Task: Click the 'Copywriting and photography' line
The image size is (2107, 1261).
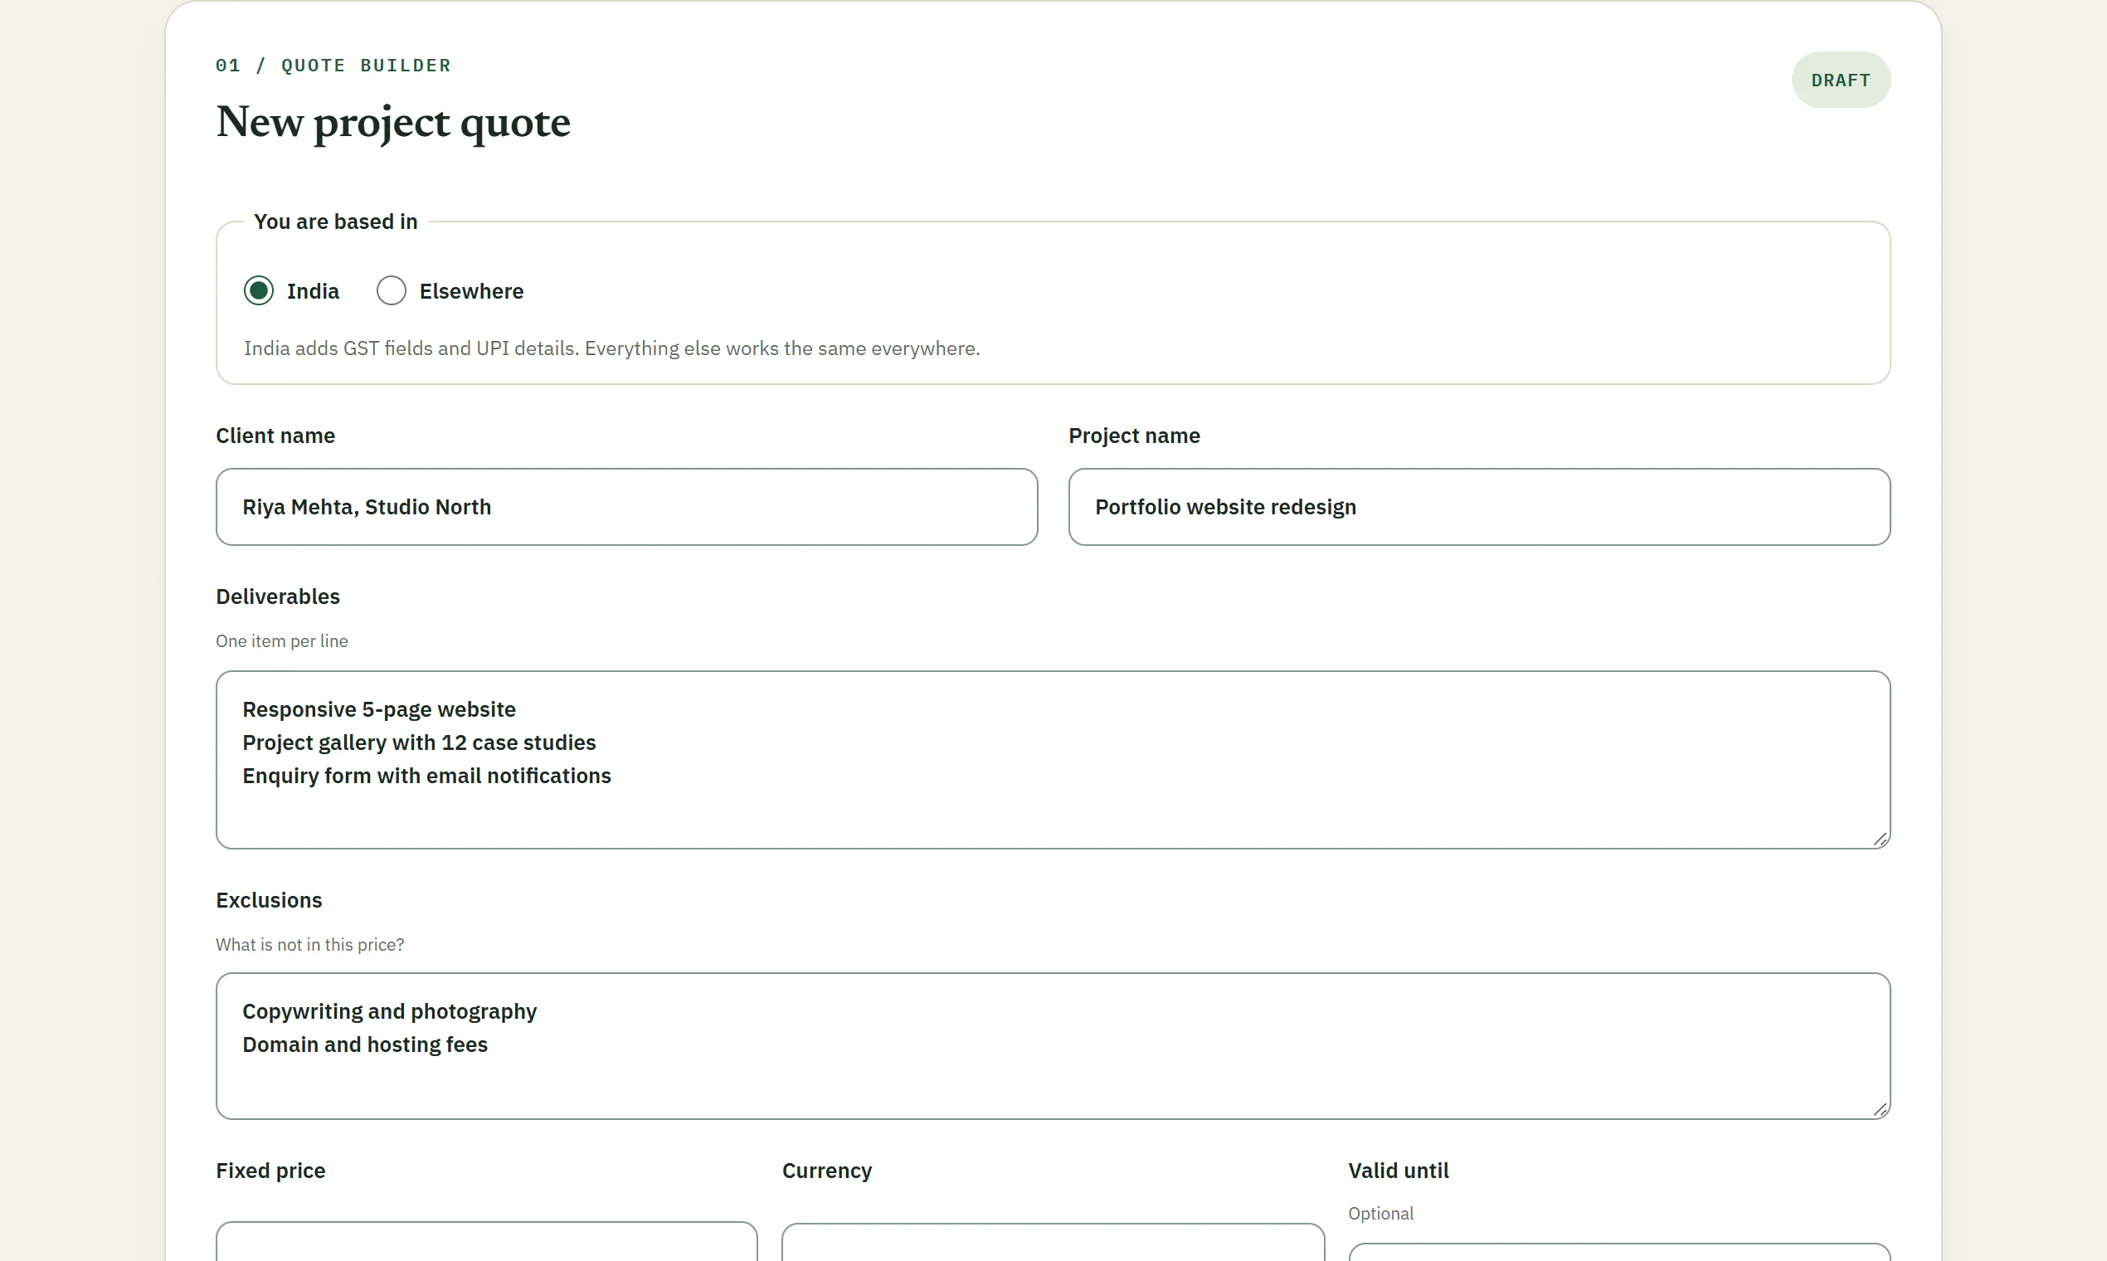Action: click(389, 1011)
